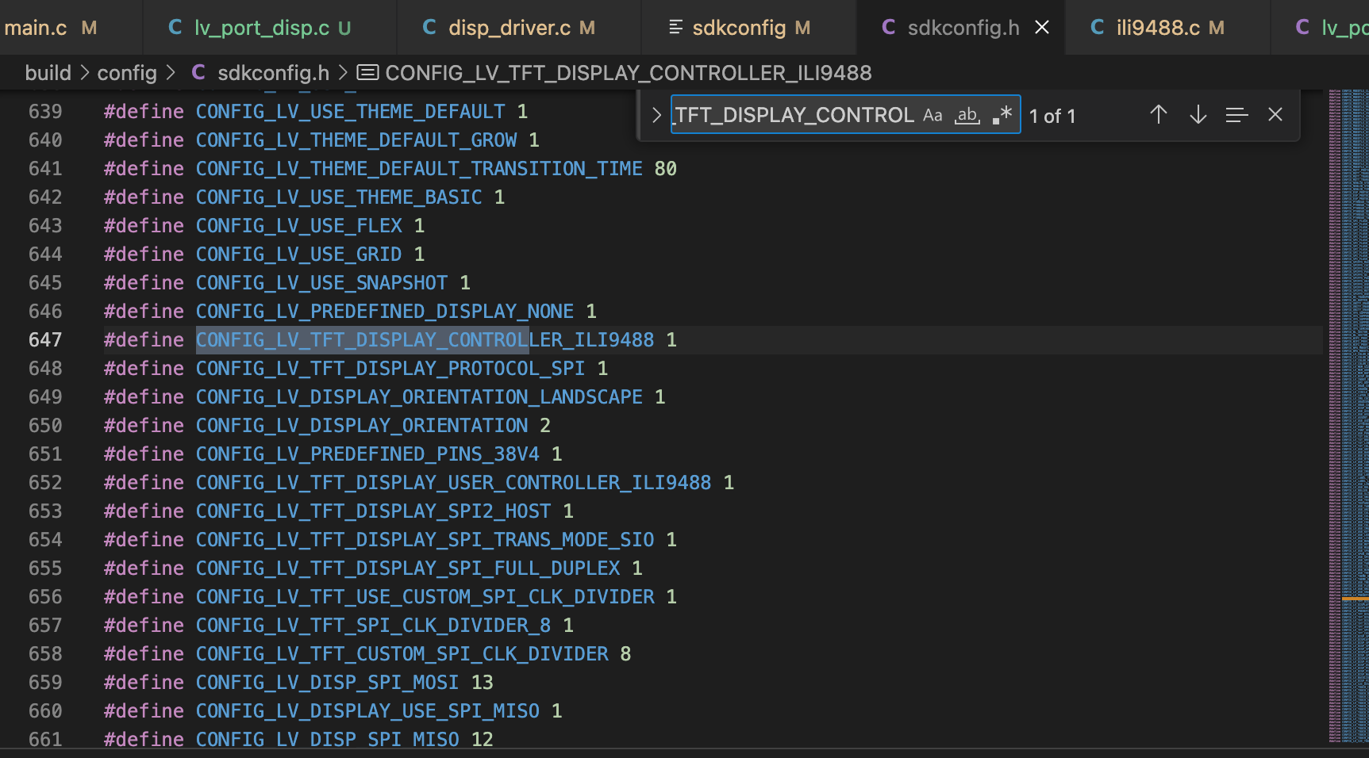Click CONFIG_LV_THEME_DEFAULT_TRANSITION_TIME macro
1369x758 pixels.
click(419, 169)
